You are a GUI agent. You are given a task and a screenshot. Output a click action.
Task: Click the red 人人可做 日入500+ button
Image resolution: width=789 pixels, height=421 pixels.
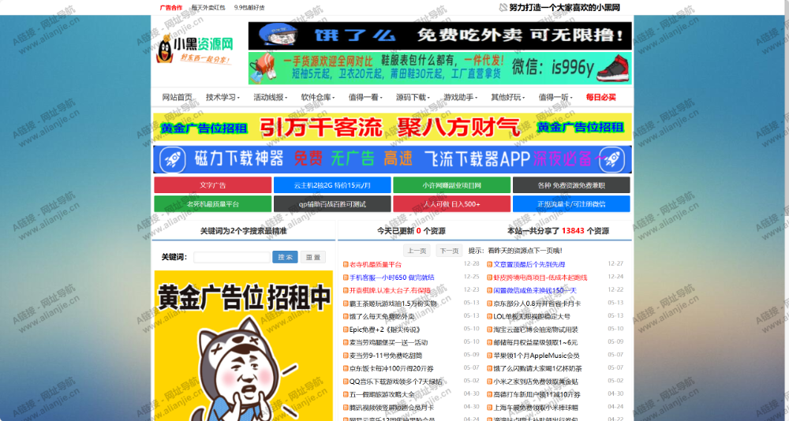pyautogui.click(x=452, y=204)
